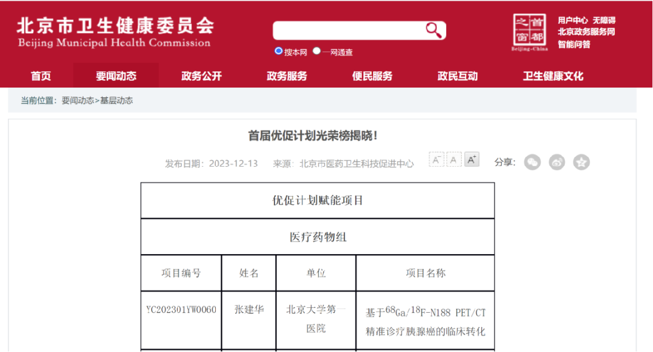Viewport: 653px width, 352px height.
Task: Go to 政务服务 menu item
Action: (x=287, y=76)
